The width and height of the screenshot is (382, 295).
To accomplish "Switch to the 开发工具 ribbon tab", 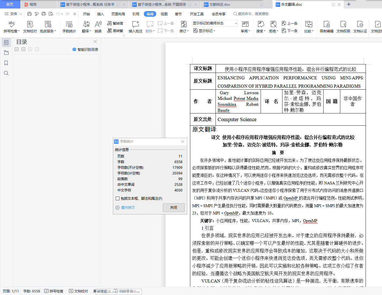I will (197, 14).
